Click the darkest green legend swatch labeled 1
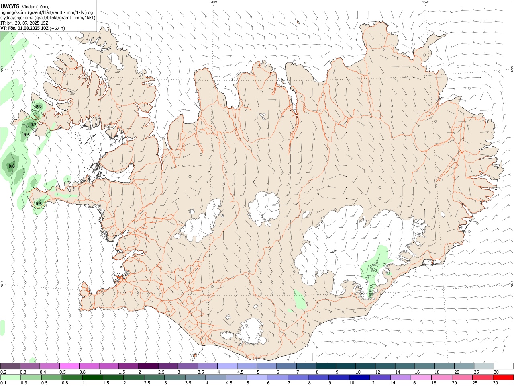 pyautogui.click(x=92, y=377)
